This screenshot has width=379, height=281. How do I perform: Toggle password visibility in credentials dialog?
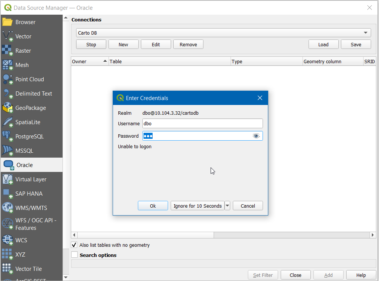(x=256, y=136)
